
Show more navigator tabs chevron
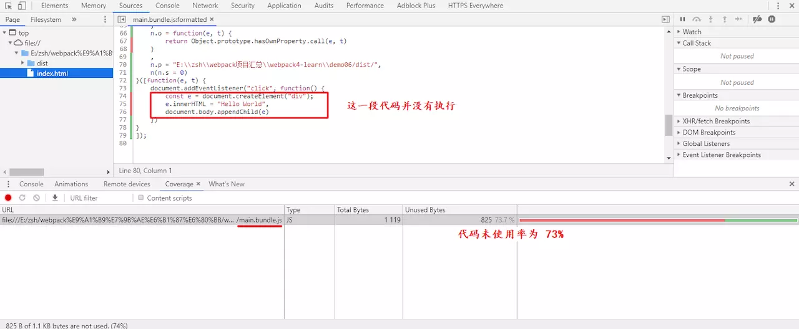pos(74,19)
